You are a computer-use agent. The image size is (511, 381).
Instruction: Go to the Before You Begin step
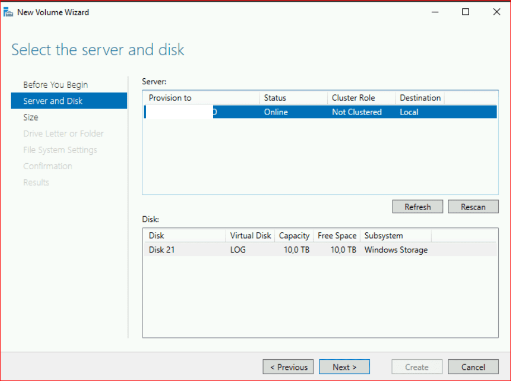55,85
